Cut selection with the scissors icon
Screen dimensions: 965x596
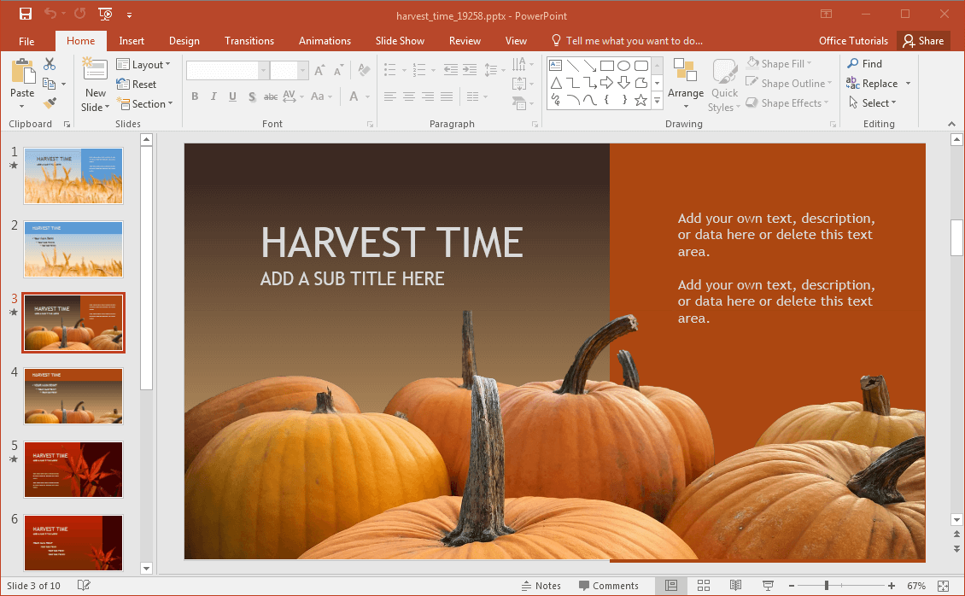click(50, 64)
